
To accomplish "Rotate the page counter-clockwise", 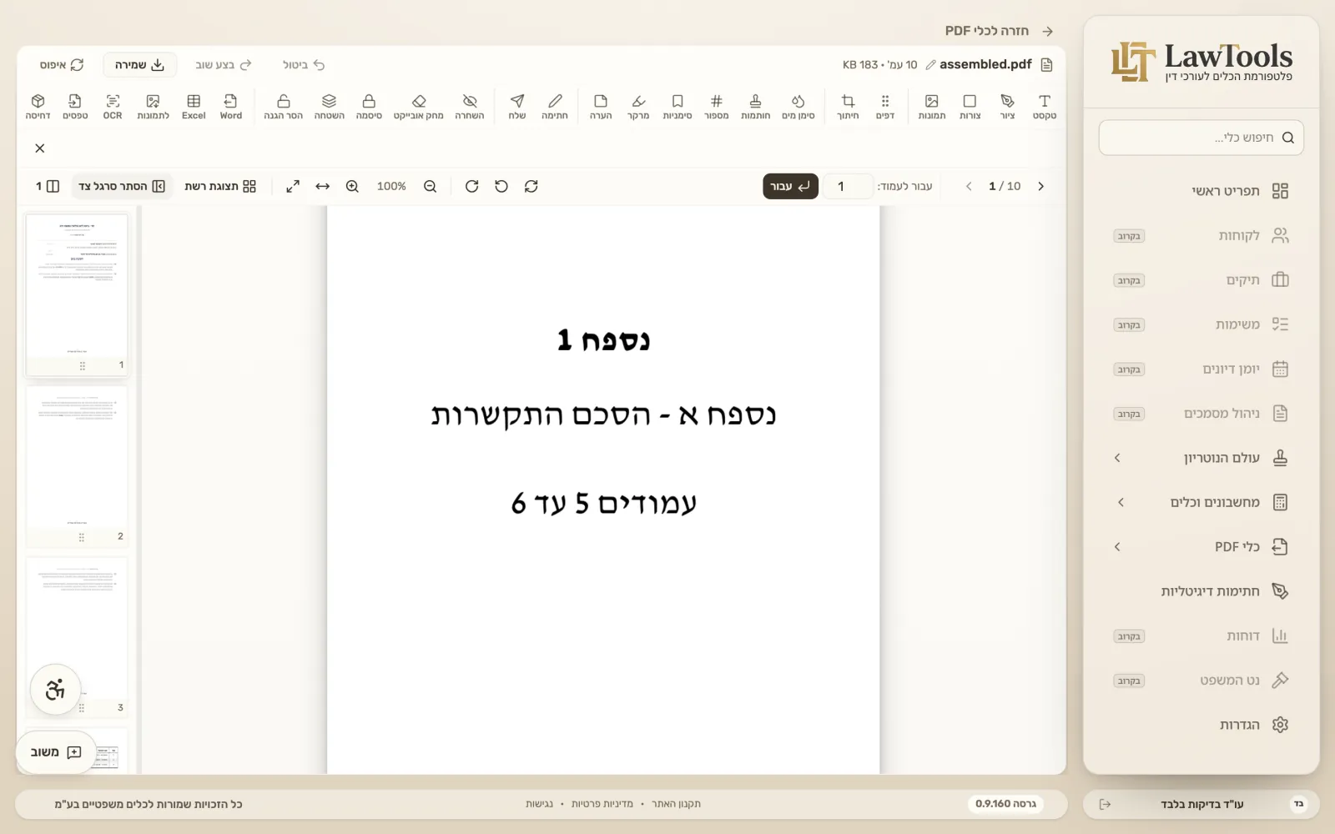I will (501, 186).
